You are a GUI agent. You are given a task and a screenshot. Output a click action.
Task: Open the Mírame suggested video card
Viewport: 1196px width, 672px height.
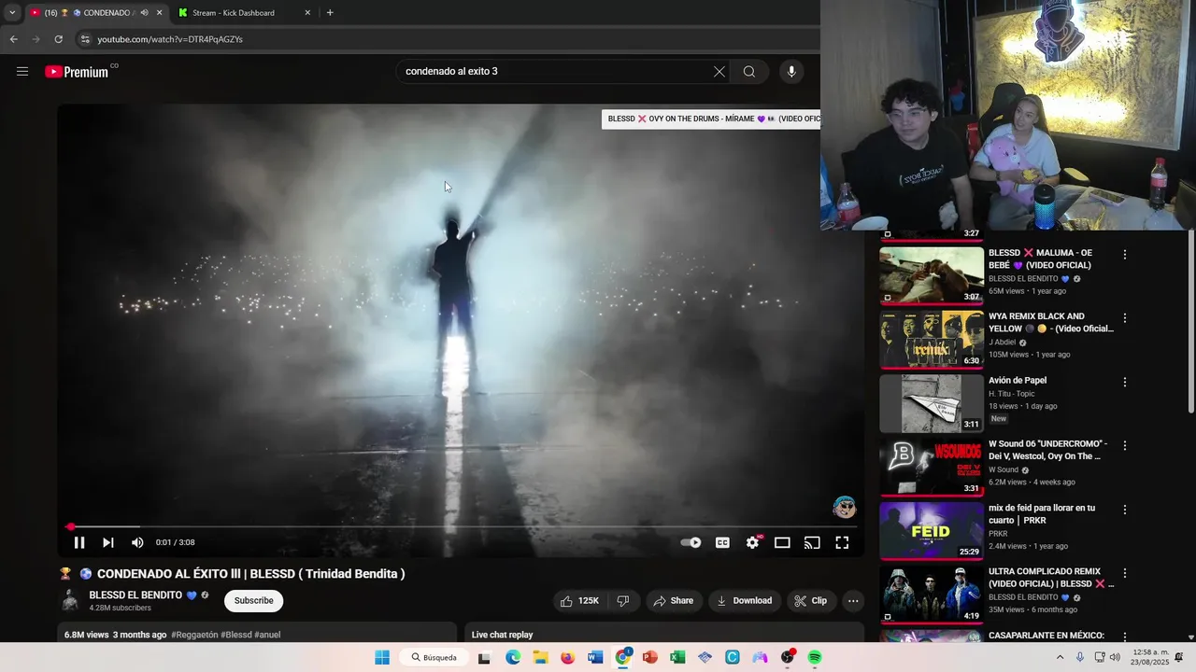(711, 119)
